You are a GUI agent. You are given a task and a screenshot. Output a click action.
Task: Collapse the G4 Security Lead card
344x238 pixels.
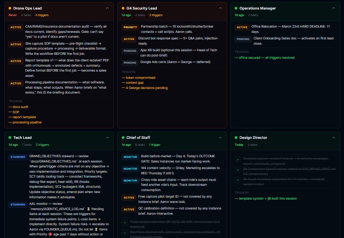click(220, 8)
